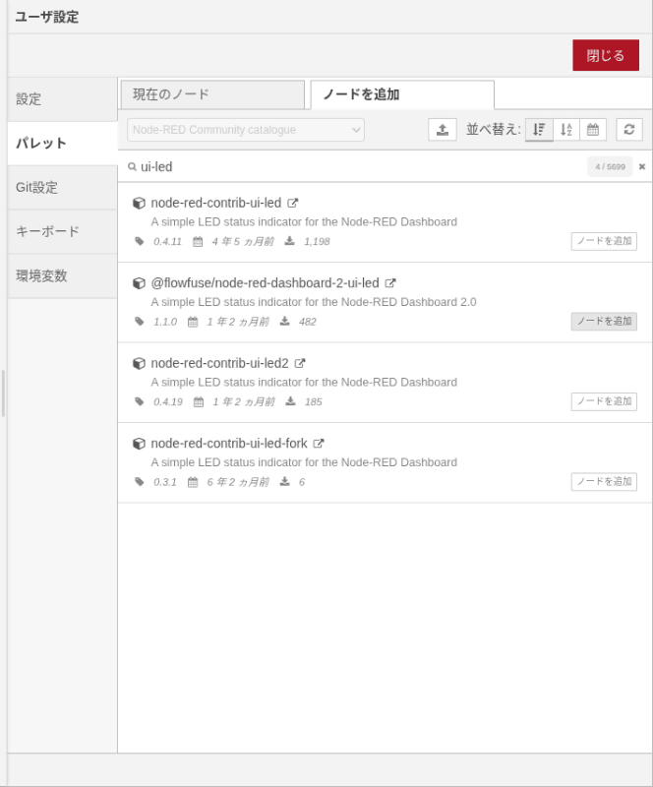Viewport: 653px width, 787px height.
Task: Click version tag icon beside 0.4.19
Action: [x=140, y=401]
